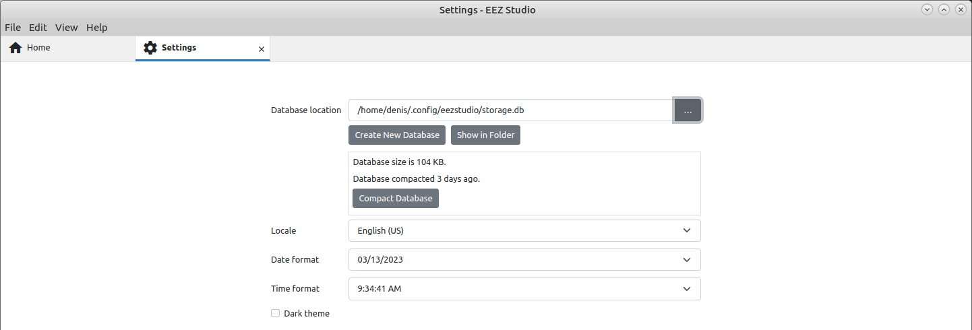This screenshot has height=330, width=972.
Task: Open the Help menu
Action: pos(97,28)
